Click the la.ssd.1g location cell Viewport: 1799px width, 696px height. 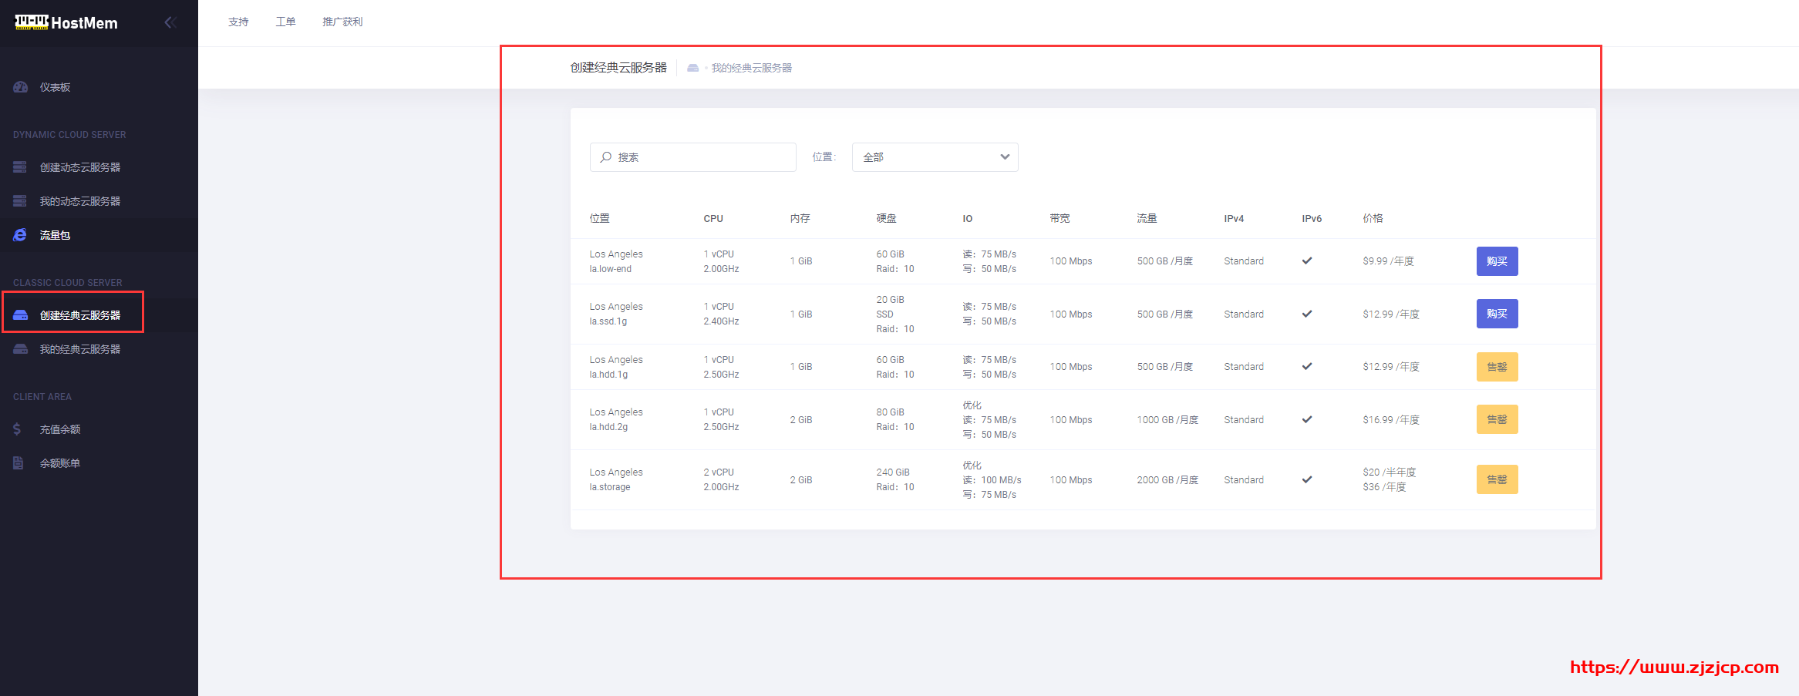(x=616, y=314)
